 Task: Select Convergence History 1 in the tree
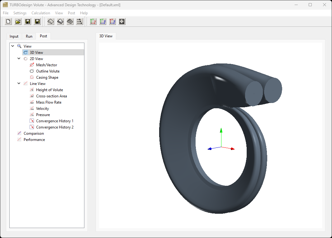[55, 121]
